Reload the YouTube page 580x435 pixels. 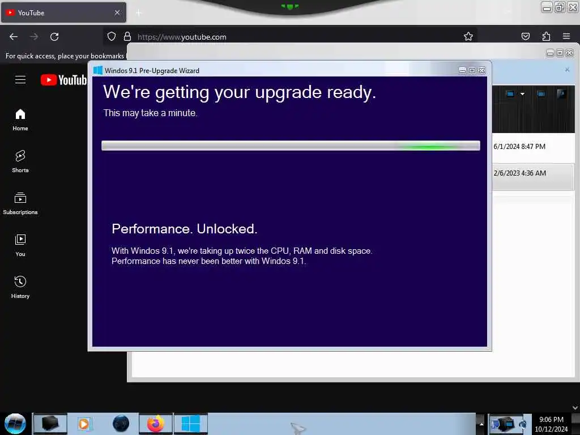point(54,37)
